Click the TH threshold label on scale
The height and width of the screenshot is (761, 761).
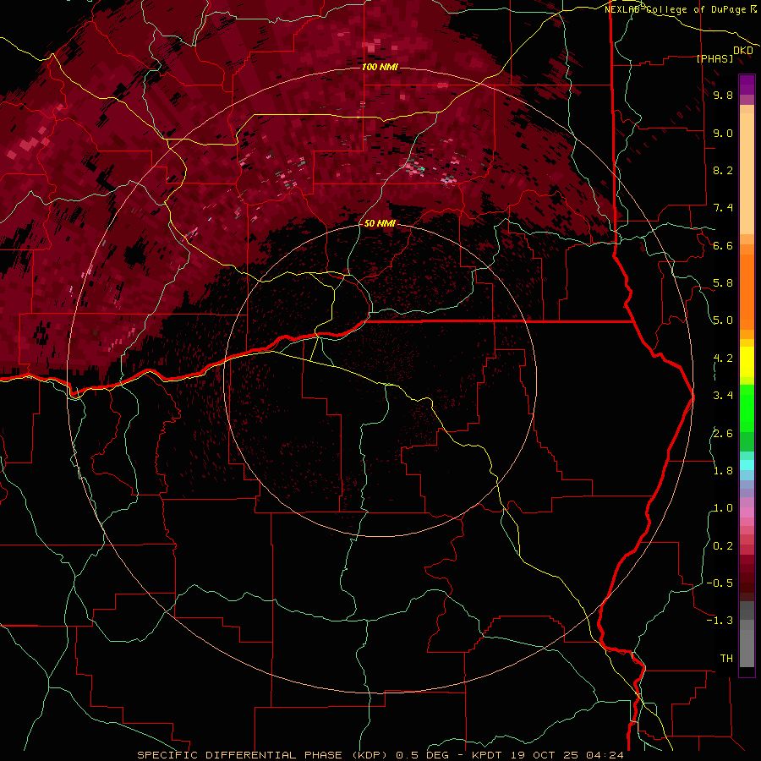(x=726, y=659)
